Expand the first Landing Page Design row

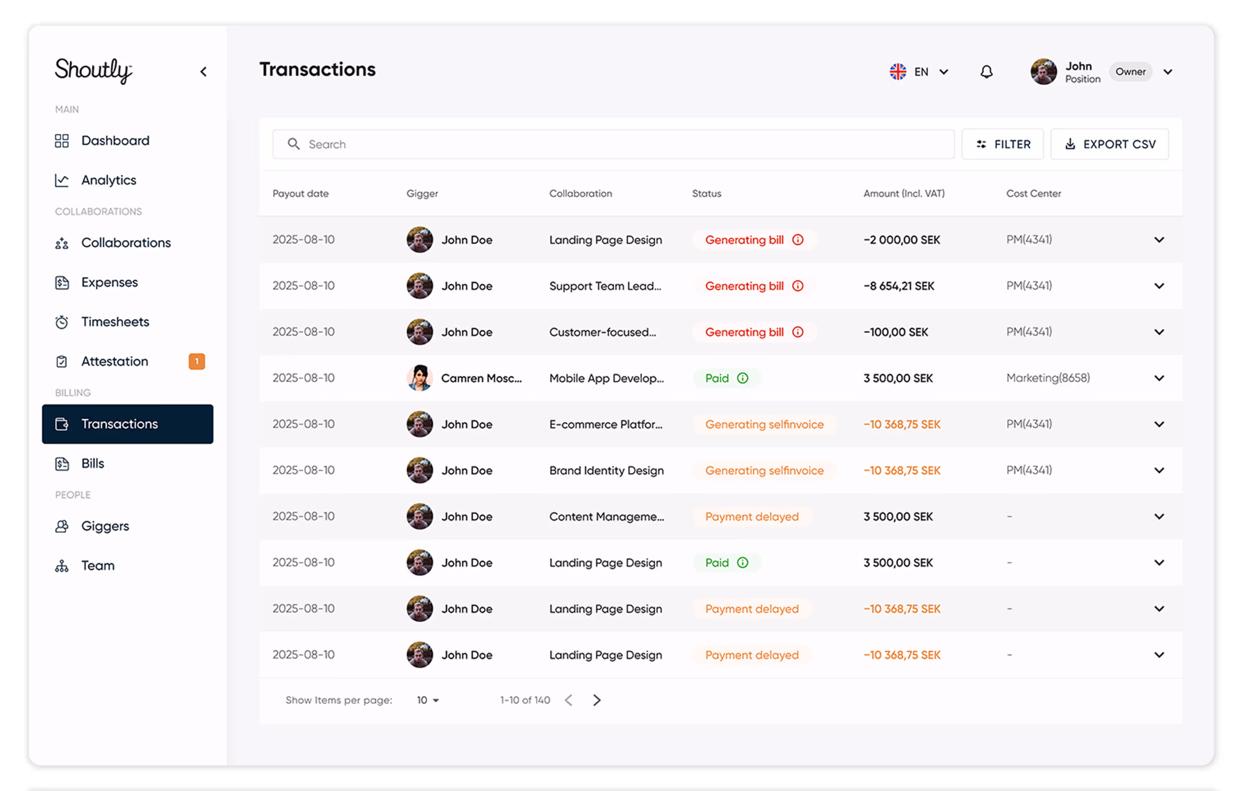point(1159,239)
